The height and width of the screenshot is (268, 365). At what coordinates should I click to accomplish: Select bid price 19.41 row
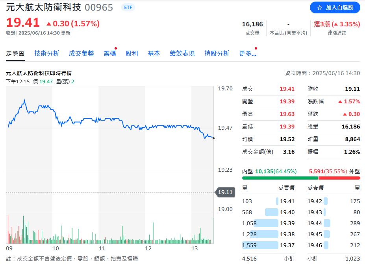(x=268, y=201)
